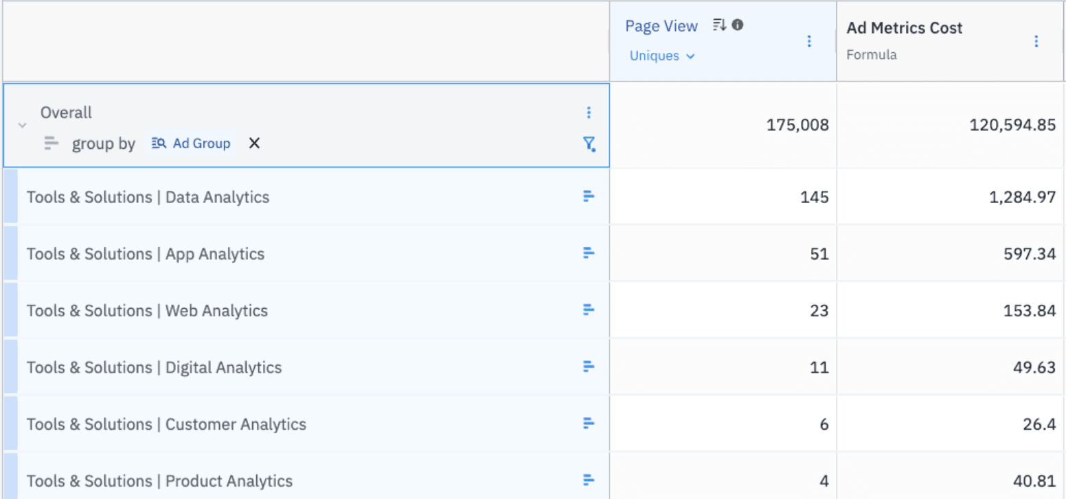
Task: Click the search icon inside the Ad Group chip
Action: [159, 143]
